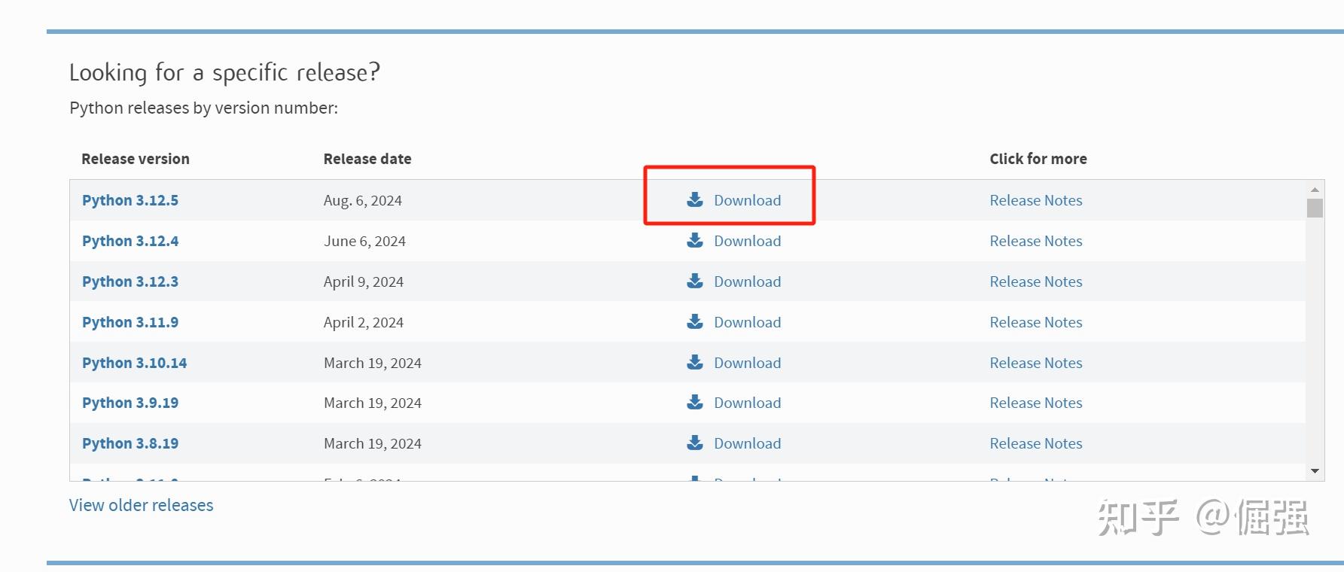View Release Notes for Python 3.9.19
Image resolution: width=1344 pixels, height=572 pixels.
coord(1036,403)
